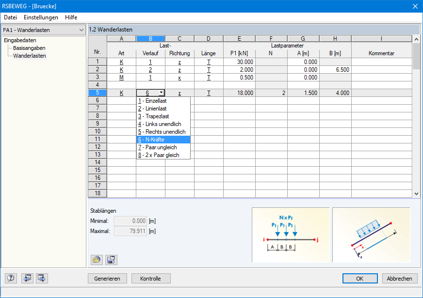Screen dimensions: 423x298
Task: Confirm with the OK button
Action: pyautogui.click(x=360, y=279)
